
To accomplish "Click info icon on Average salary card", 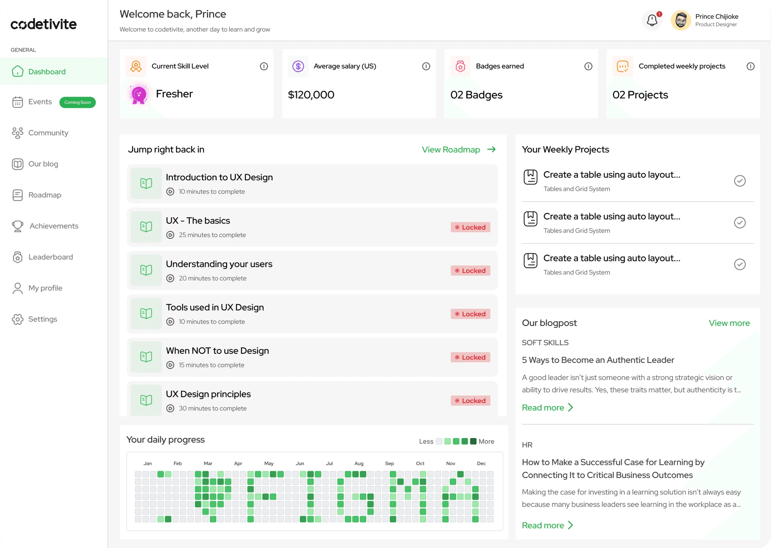I will coord(426,66).
